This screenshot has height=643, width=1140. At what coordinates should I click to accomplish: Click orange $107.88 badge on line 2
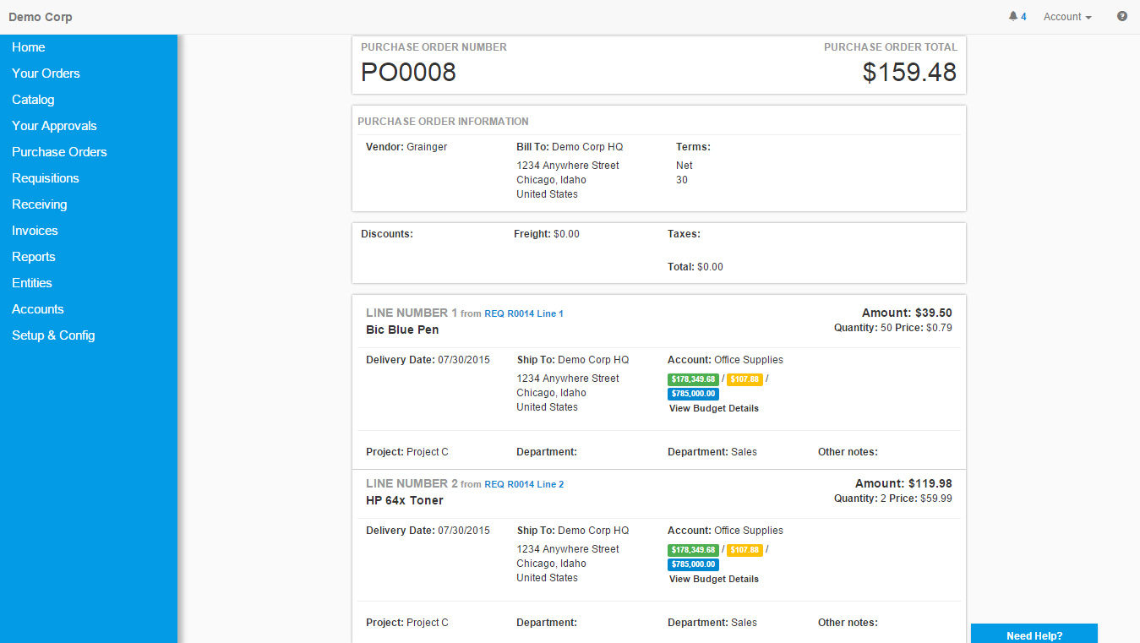coord(745,550)
